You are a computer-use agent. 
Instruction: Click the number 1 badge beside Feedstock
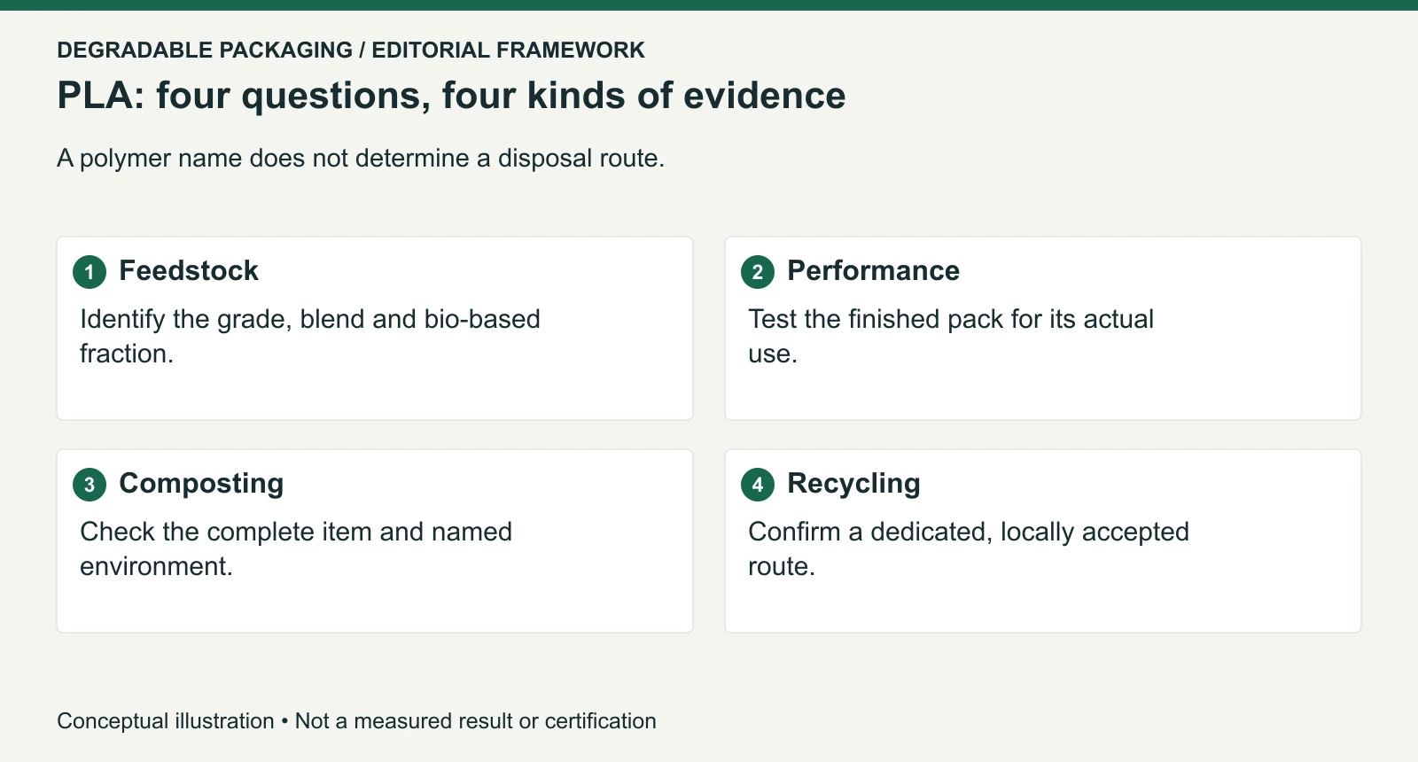pos(90,272)
